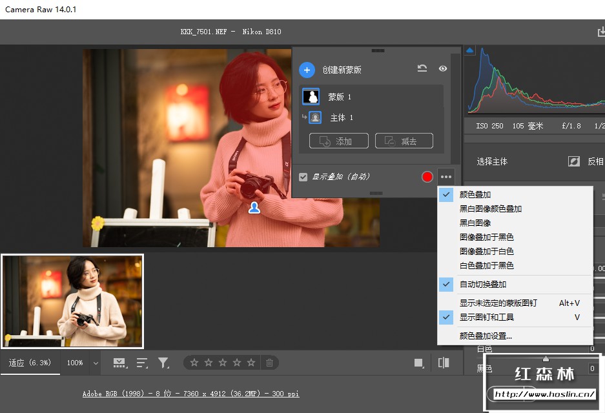Click the reset mask undo arrow icon
605x413 pixels.
coord(422,68)
